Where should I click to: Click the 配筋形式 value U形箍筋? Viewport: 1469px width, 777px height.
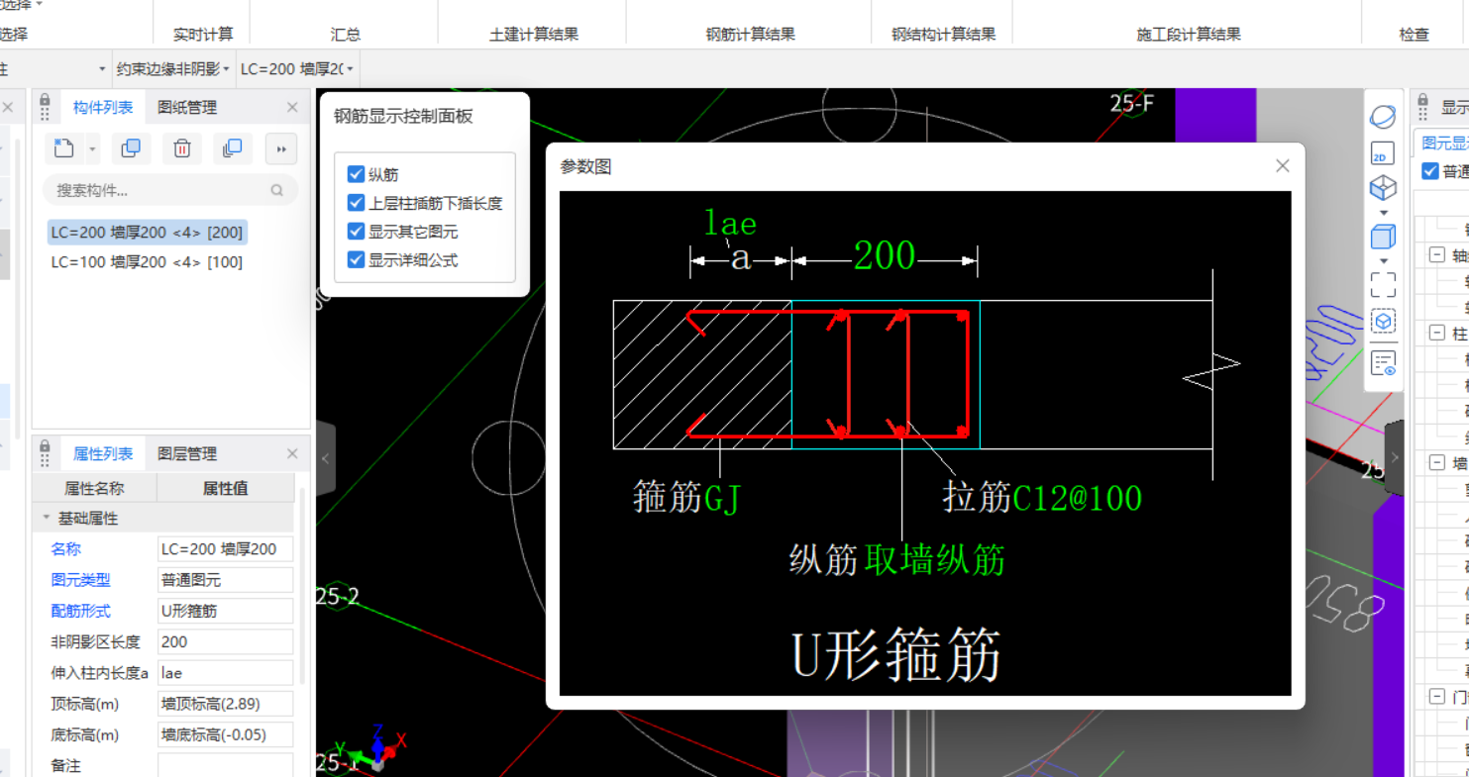[x=226, y=611]
